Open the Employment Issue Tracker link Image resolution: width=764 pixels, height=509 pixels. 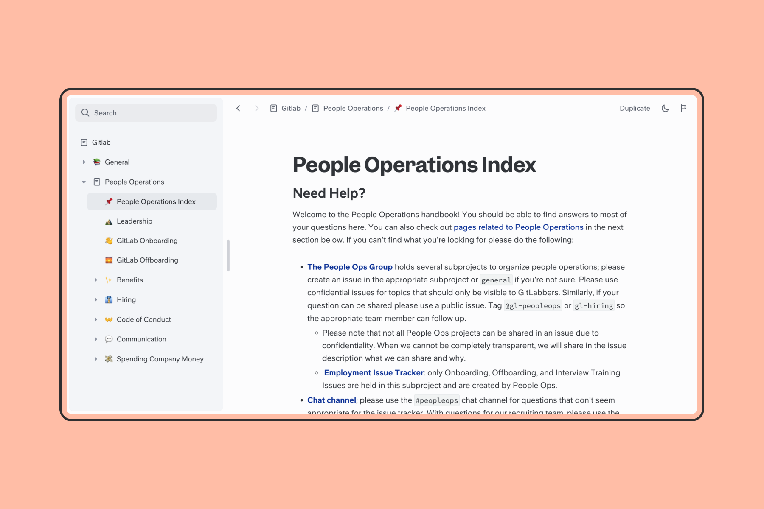(x=374, y=373)
